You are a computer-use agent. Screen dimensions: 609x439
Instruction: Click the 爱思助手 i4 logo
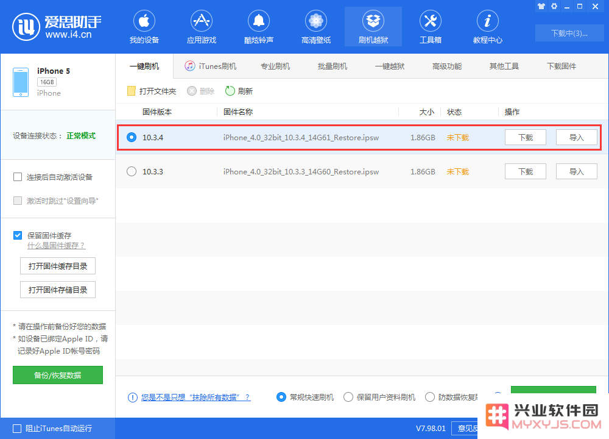(x=57, y=27)
